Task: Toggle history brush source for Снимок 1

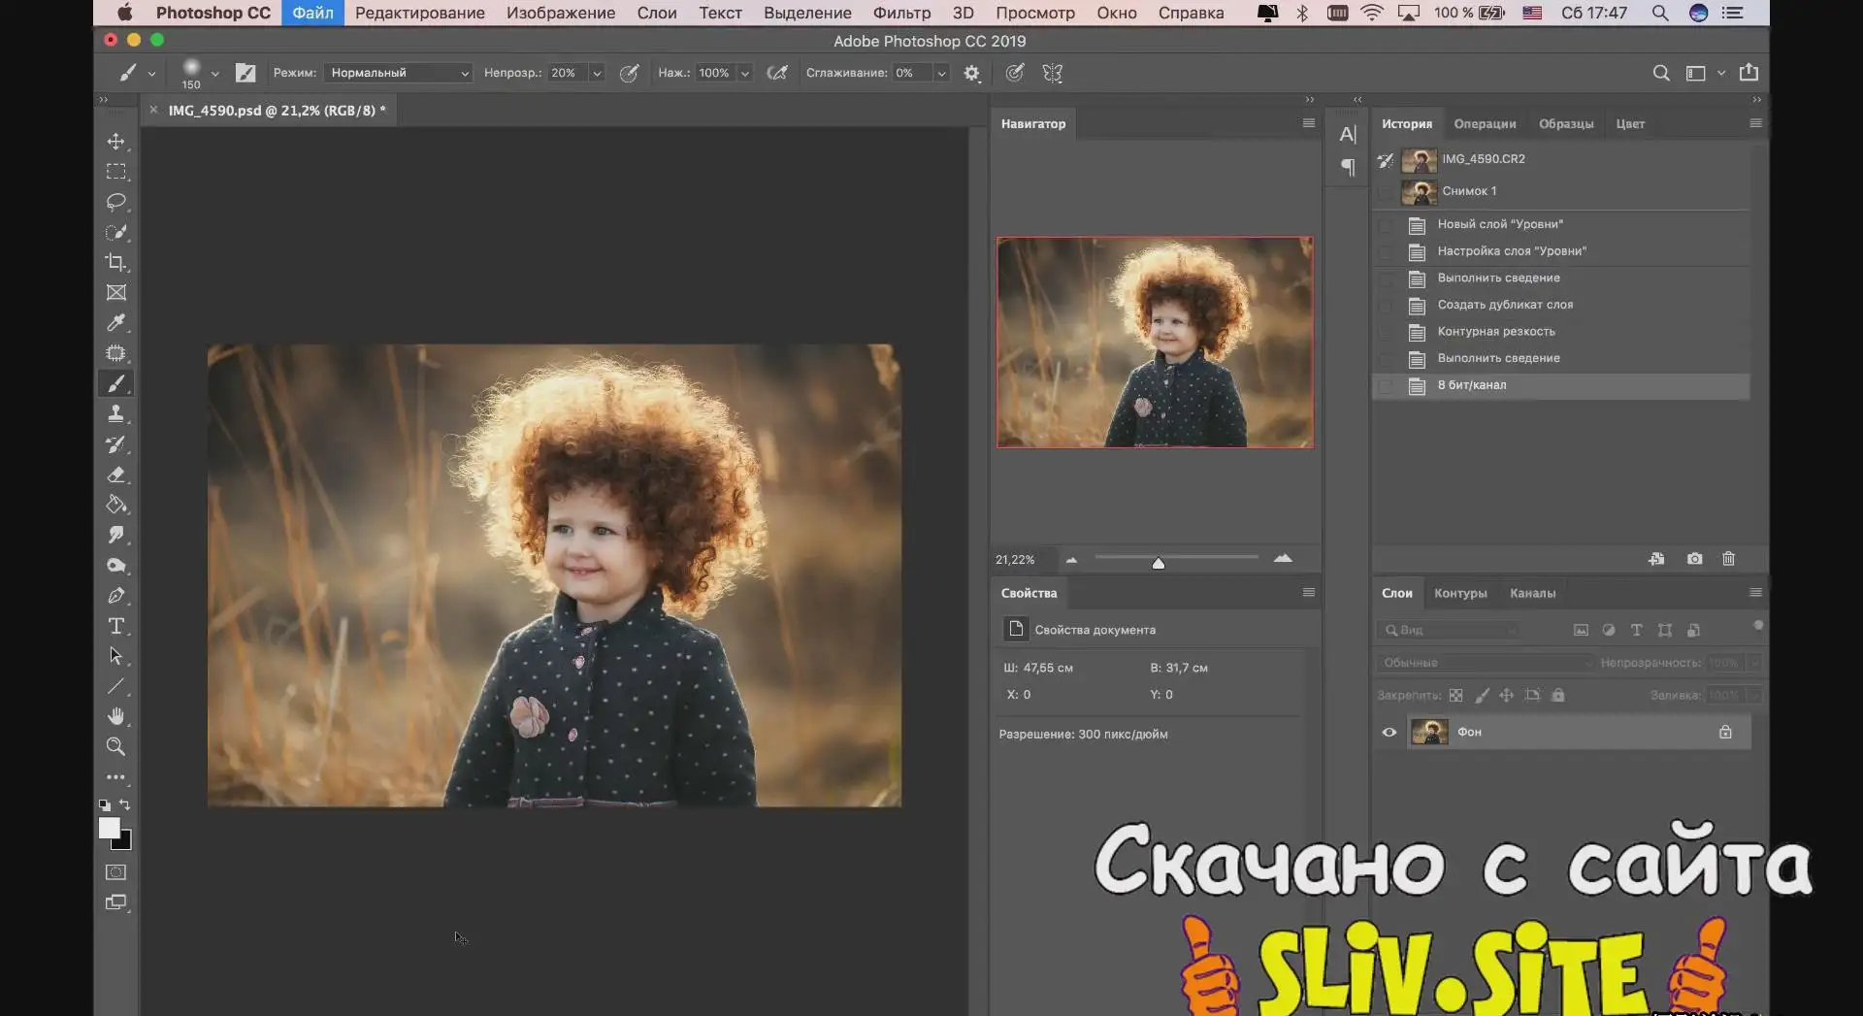Action: 1386,192
